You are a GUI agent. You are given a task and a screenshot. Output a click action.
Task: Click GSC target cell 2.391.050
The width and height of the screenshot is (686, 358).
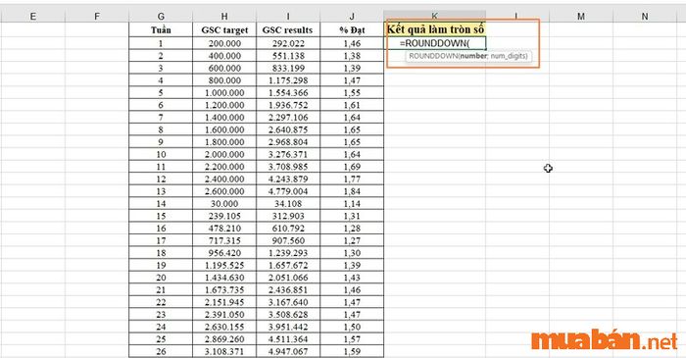pyautogui.click(x=224, y=314)
